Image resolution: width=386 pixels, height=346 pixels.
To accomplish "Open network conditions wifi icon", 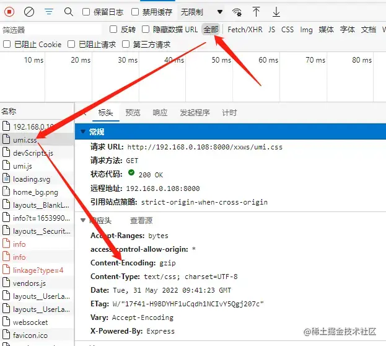I will click(x=237, y=12).
